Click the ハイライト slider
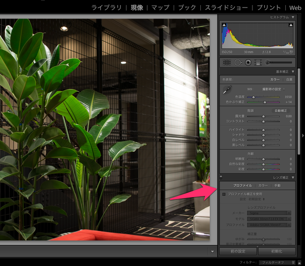This screenshot has height=266, width=305. 263,129
